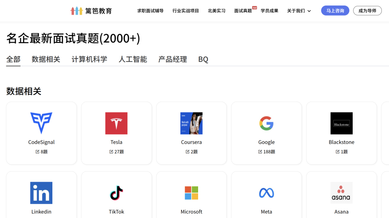Open the Coursera thumbnail image
The height and width of the screenshot is (218, 389).
coord(191,123)
